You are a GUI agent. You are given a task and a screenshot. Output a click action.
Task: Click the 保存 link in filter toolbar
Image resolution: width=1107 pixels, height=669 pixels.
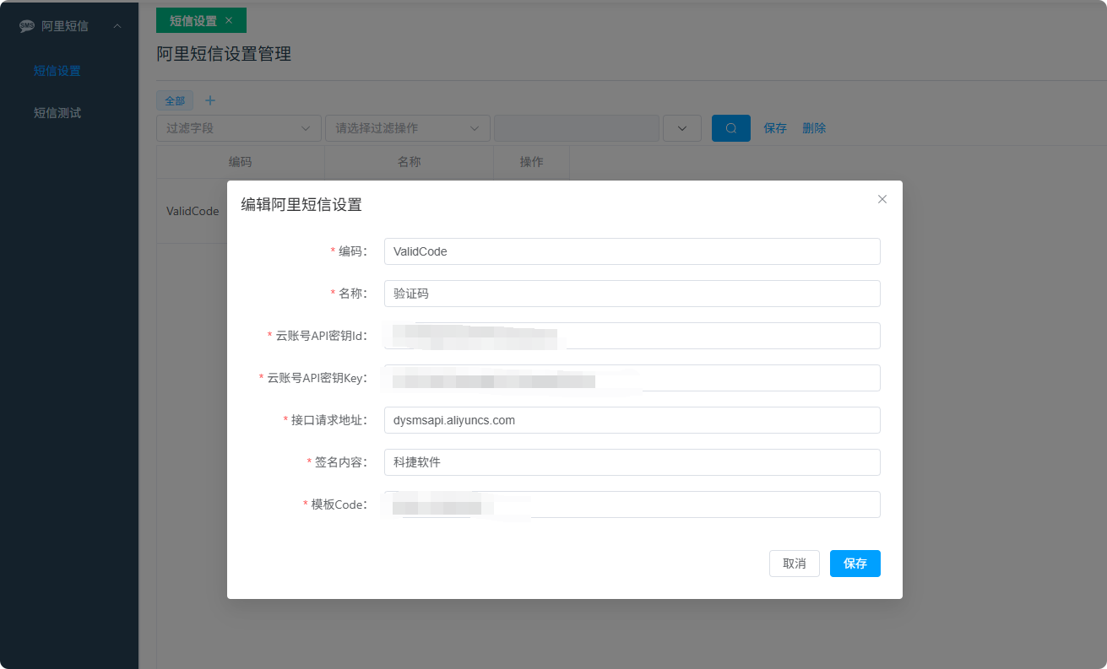click(775, 128)
